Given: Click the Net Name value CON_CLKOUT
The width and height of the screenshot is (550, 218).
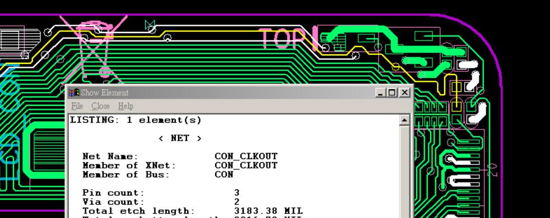Looking at the screenshot, I should coord(246,156).
